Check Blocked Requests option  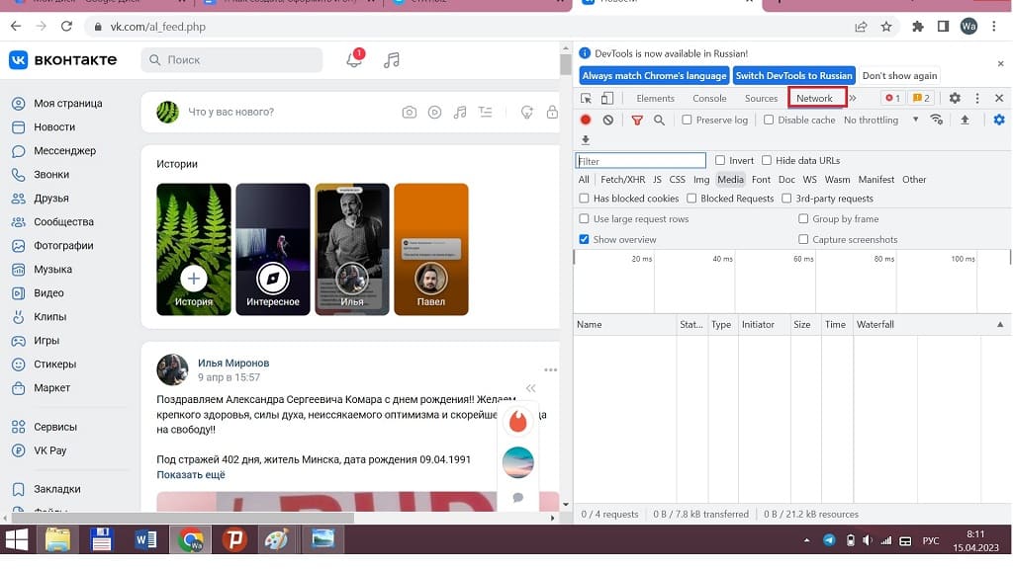[x=691, y=199]
